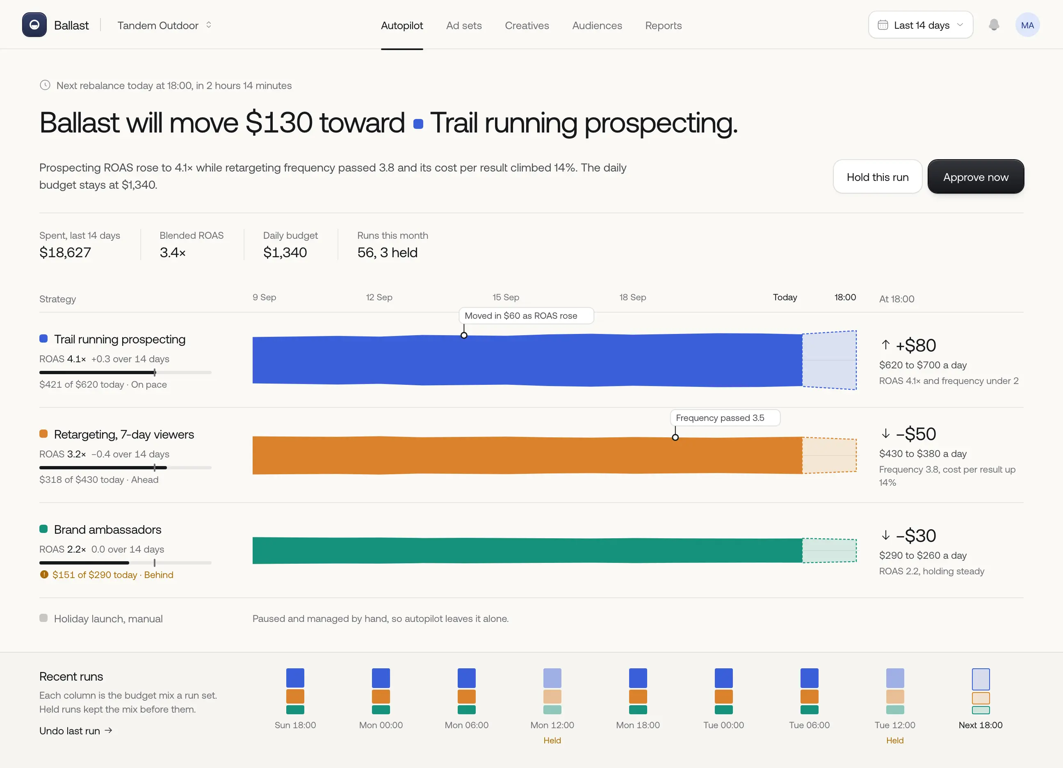
Task: Expand the Tandem Outdoor account switcher
Action: coord(164,25)
